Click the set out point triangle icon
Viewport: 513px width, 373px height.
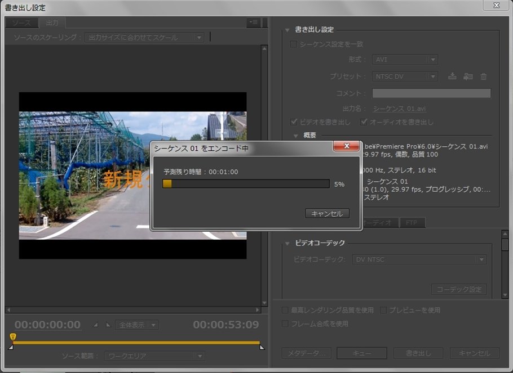tap(108, 325)
